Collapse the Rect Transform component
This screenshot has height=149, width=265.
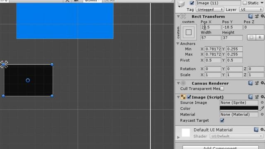coord(178,17)
